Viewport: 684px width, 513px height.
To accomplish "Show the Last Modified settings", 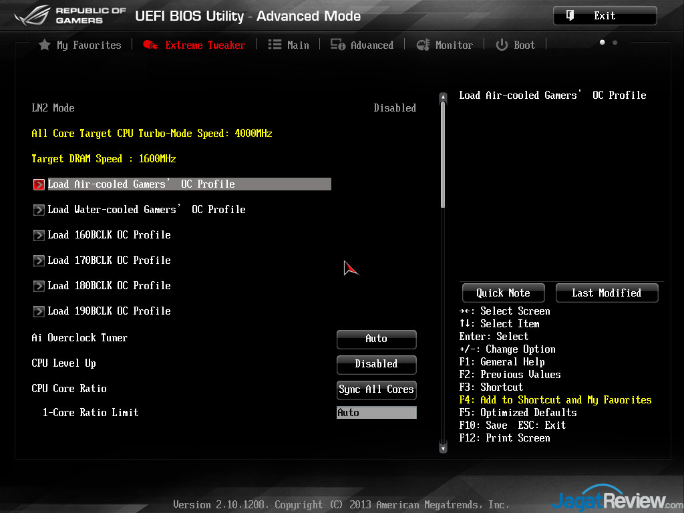I will point(607,293).
